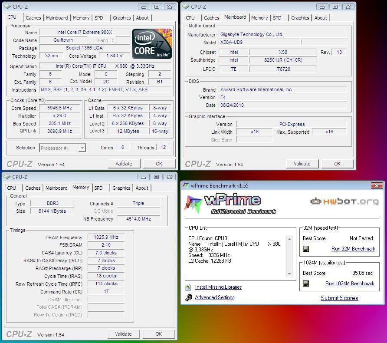Open the Processor #1 selection dropdown
Viewport: 387px width, 343px height.
click(82, 148)
